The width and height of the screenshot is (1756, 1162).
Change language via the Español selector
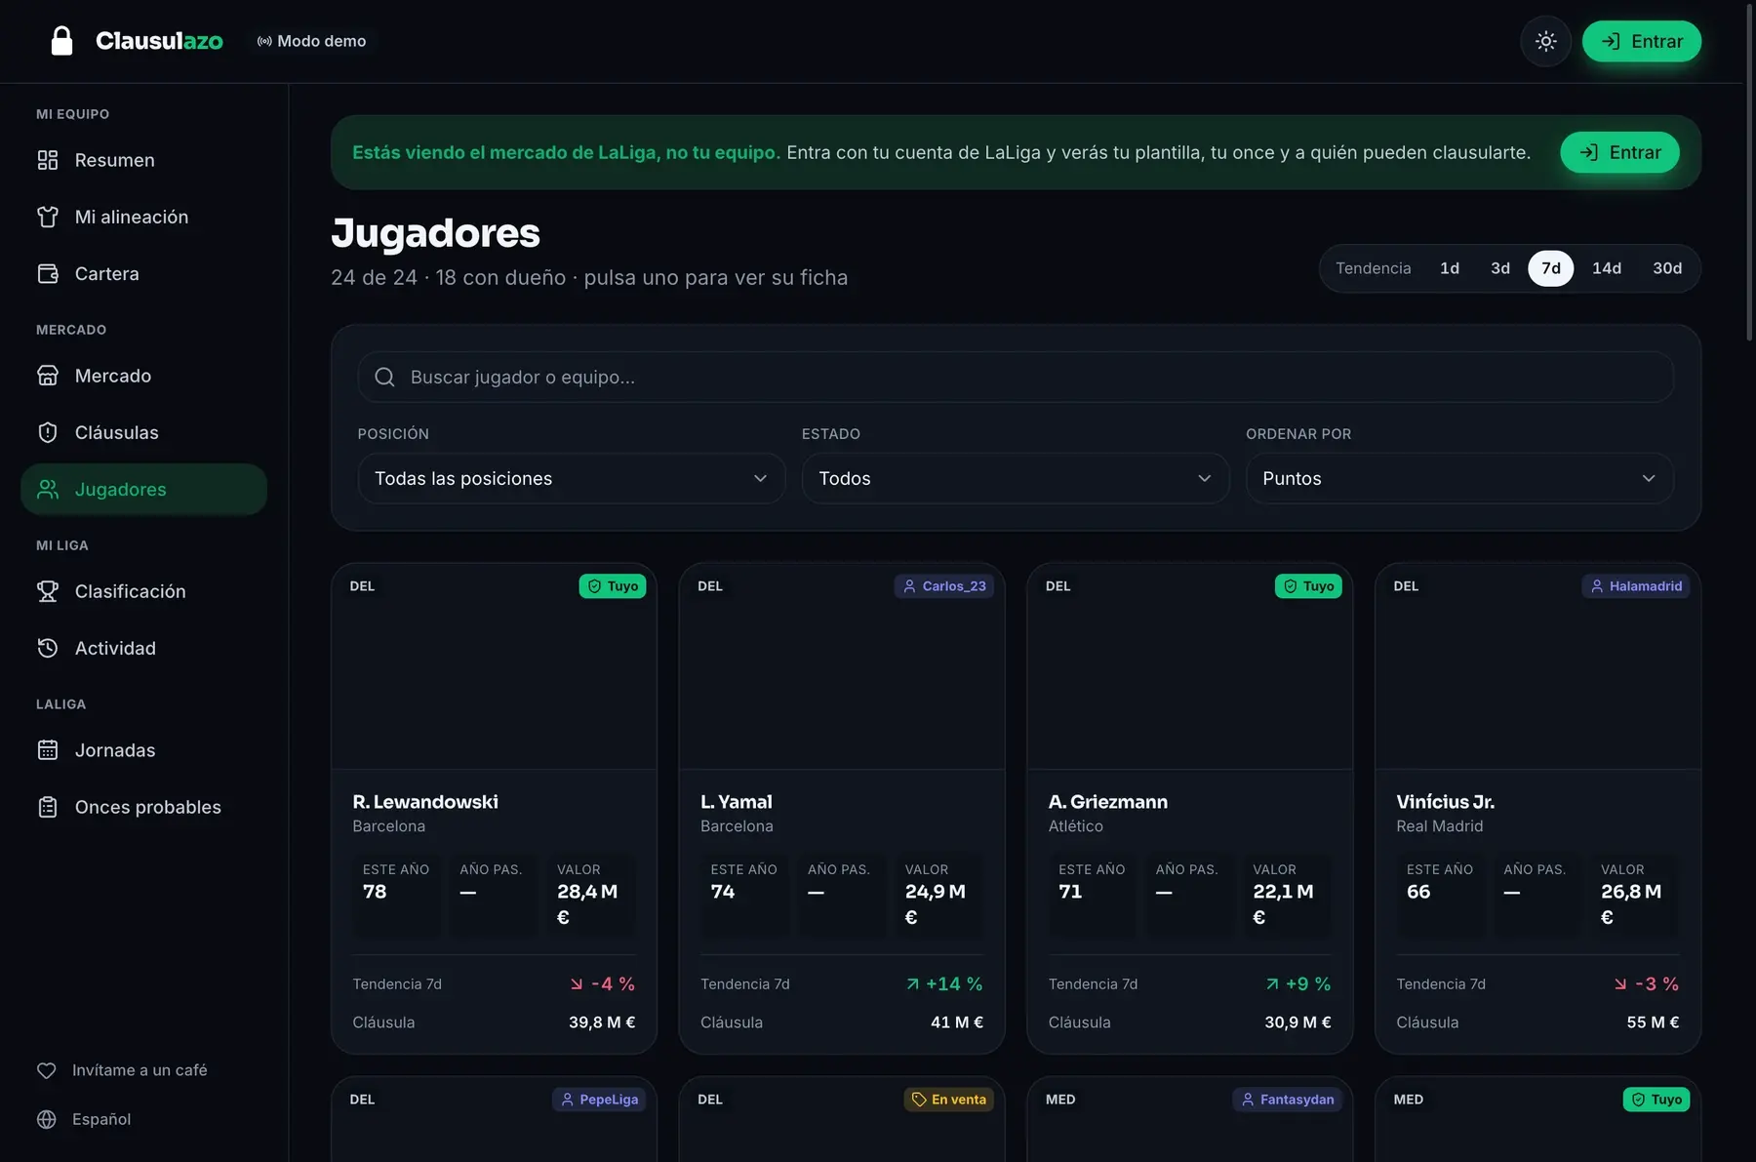84,1119
